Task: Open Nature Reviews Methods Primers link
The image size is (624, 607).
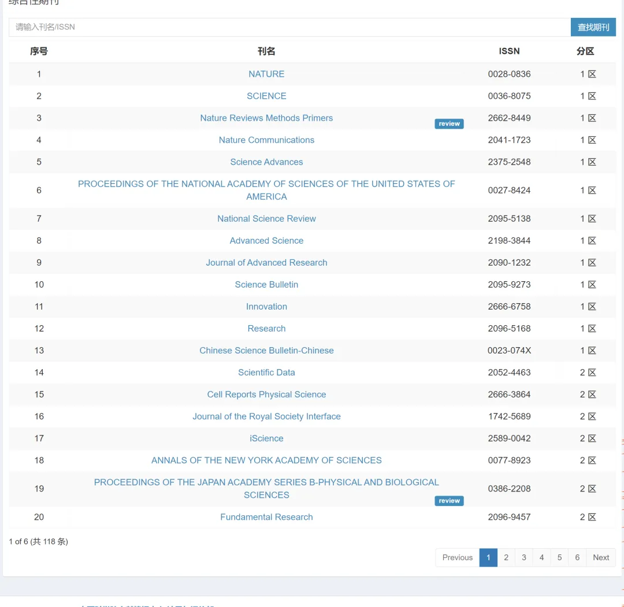Action: coord(266,118)
